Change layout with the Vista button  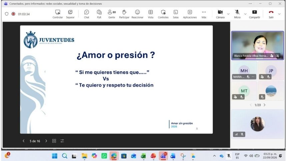click(151, 14)
